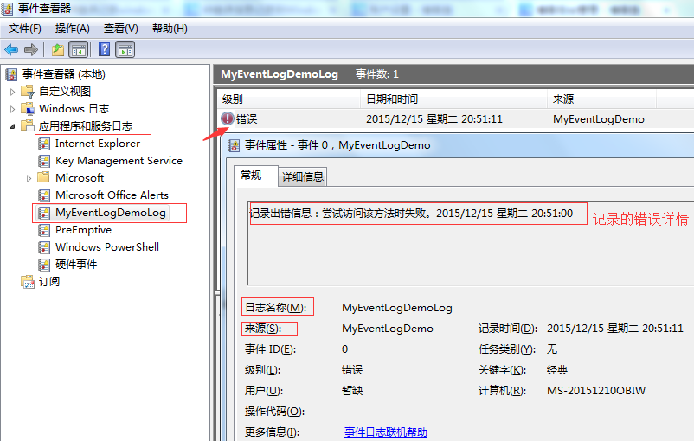
Task: Click the event description text box
Action: tap(471, 244)
